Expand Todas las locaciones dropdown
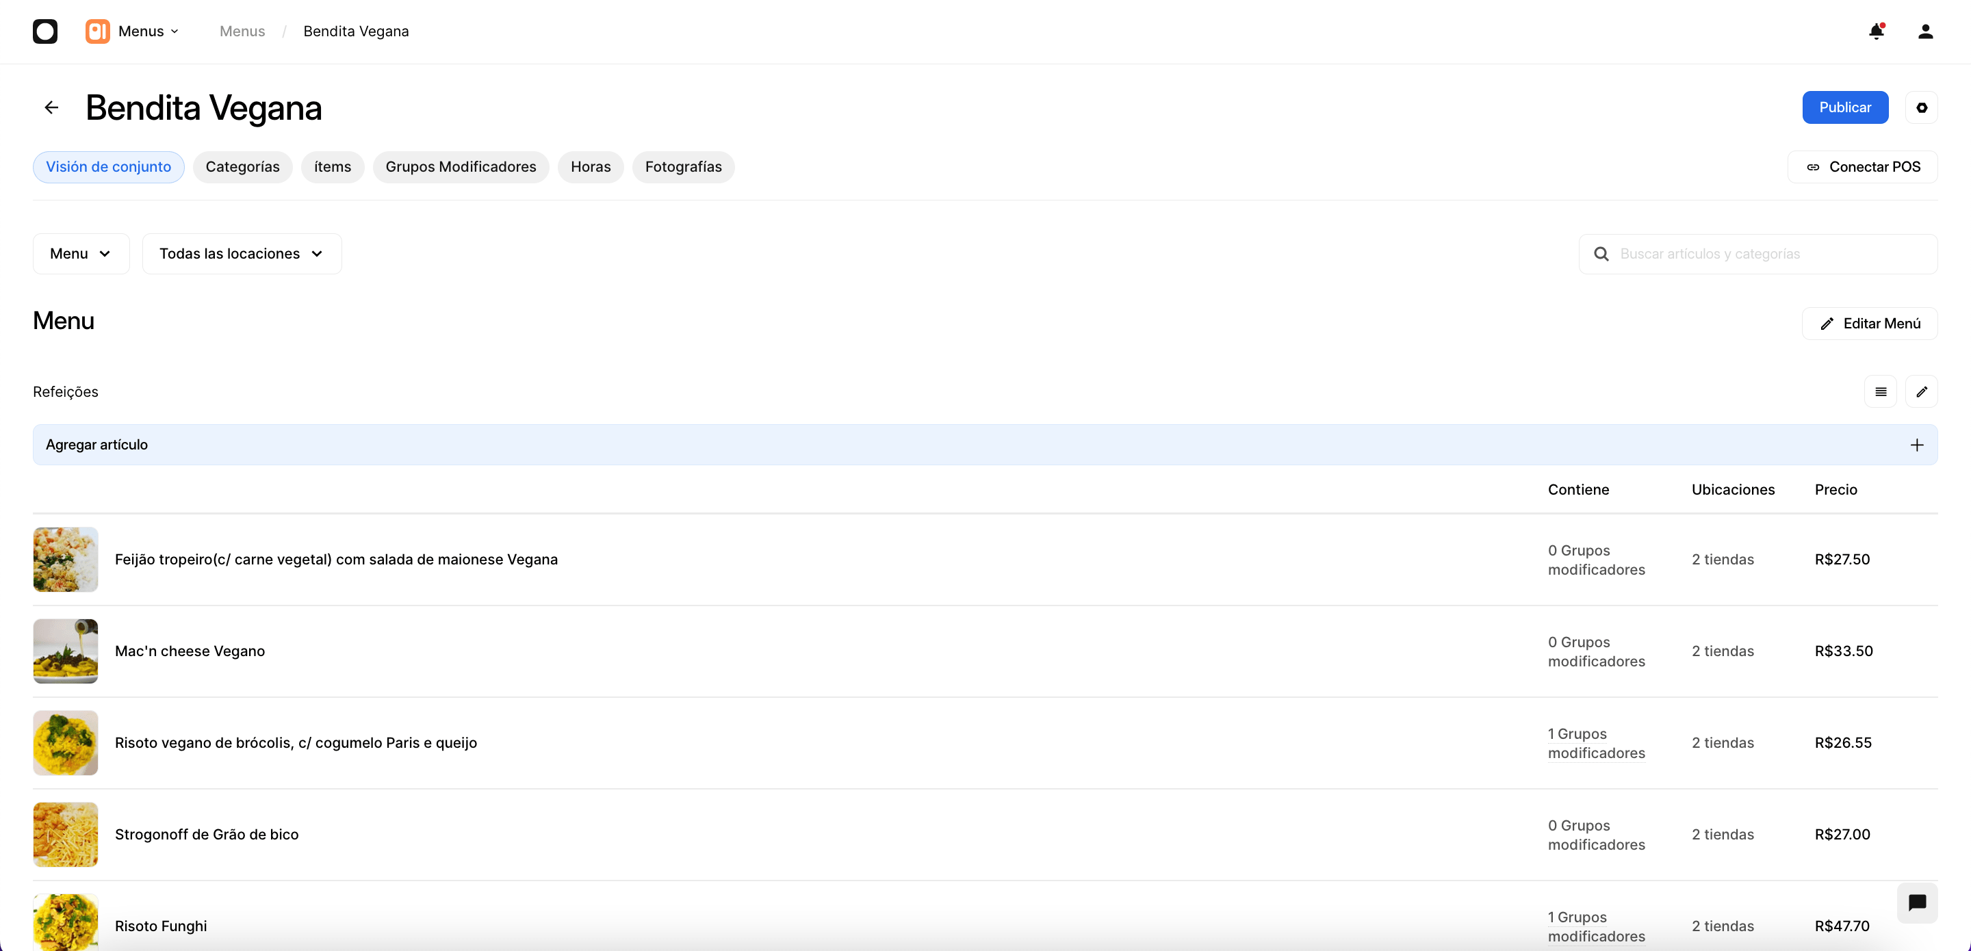 point(242,253)
